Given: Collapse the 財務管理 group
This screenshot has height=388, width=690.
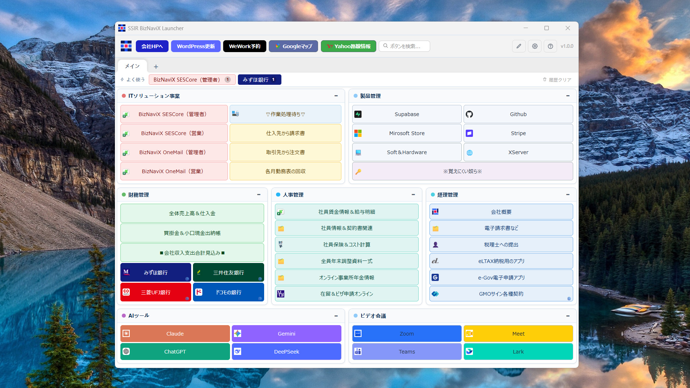Looking at the screenshot, I should tap(259, 195).
